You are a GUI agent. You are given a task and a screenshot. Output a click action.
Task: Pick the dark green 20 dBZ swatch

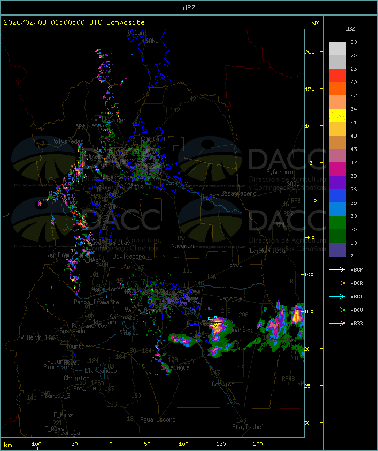[x=337, y=236]
